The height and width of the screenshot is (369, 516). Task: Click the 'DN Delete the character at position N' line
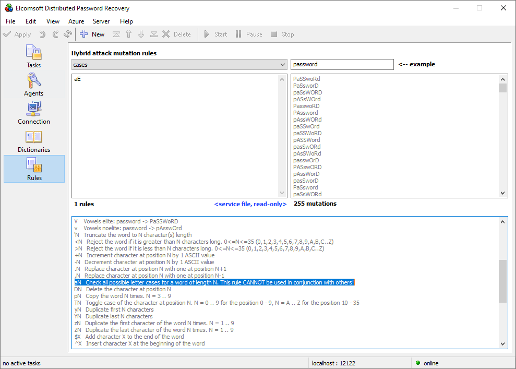tap(123, 289)
